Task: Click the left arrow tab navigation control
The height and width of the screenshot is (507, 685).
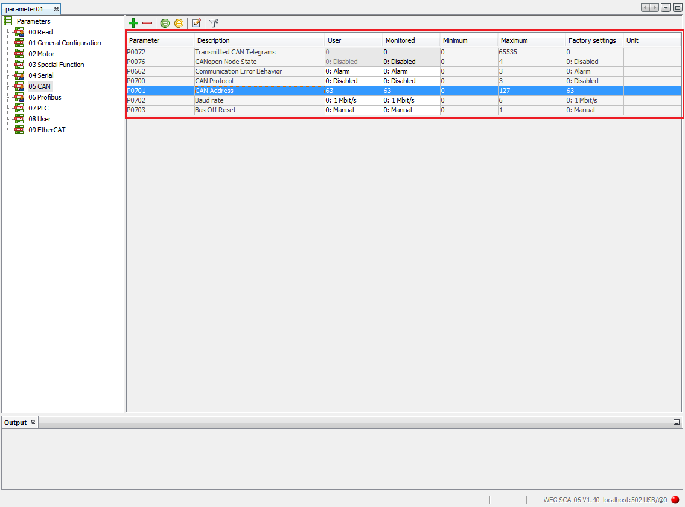Action: (645, 6)
